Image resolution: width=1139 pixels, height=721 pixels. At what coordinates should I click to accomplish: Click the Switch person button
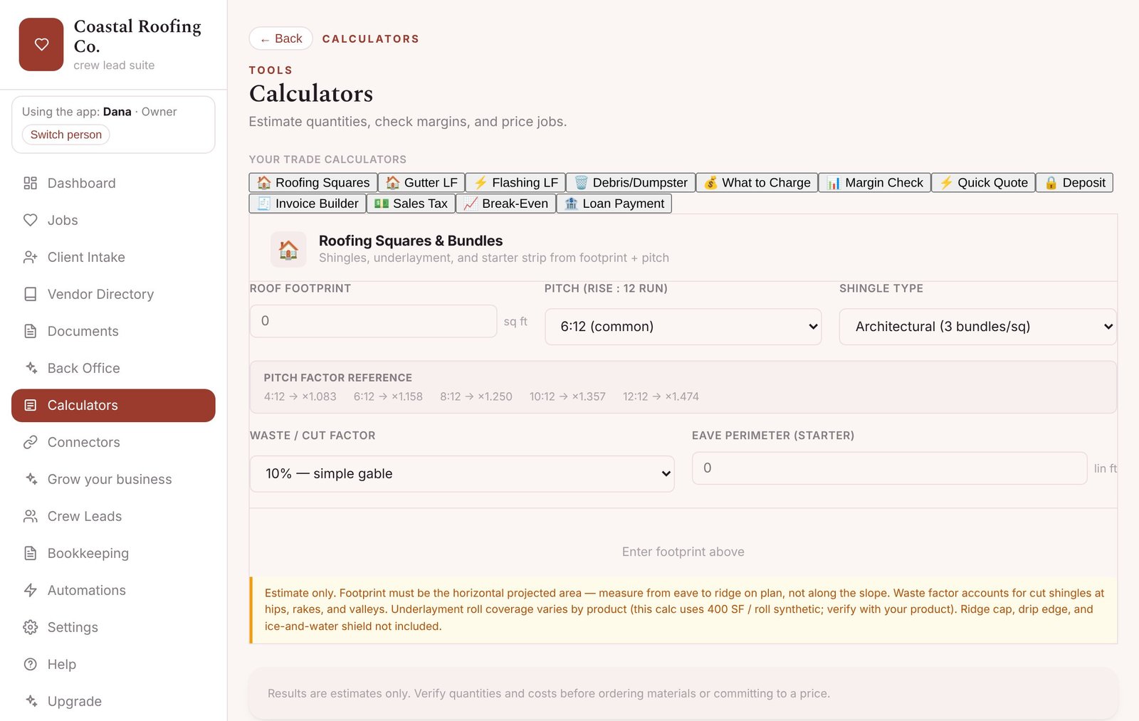pyautogui.click(x=66, y=135)
